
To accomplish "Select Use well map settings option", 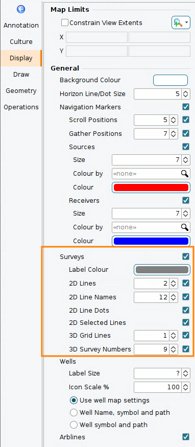I will tap(74, 400).
